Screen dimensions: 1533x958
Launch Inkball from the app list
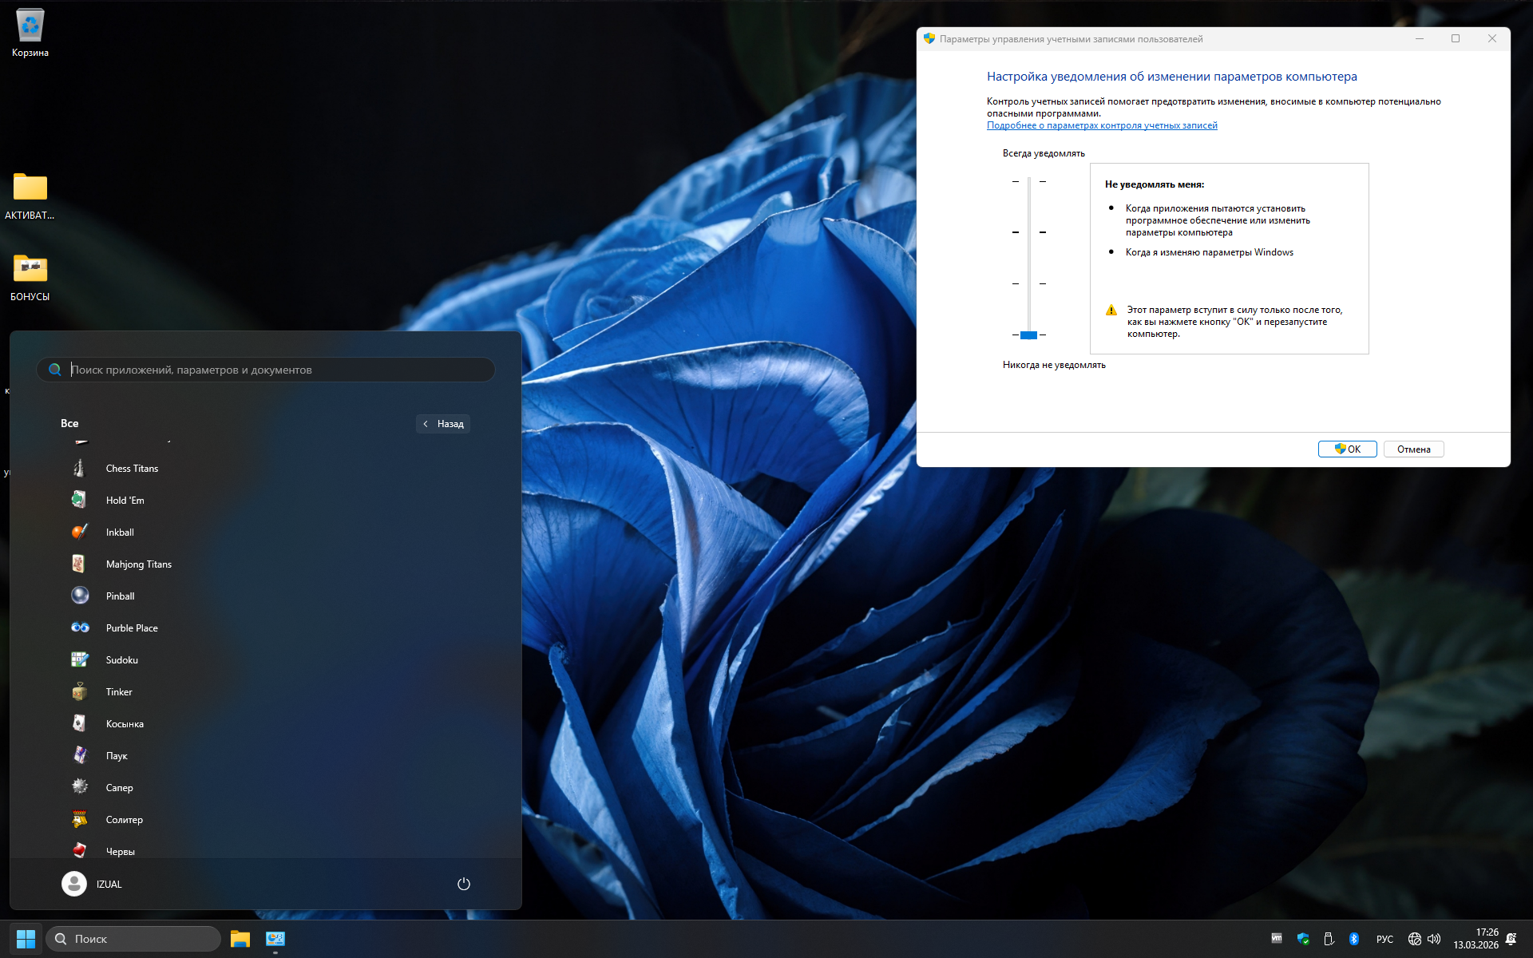[119, 532]
